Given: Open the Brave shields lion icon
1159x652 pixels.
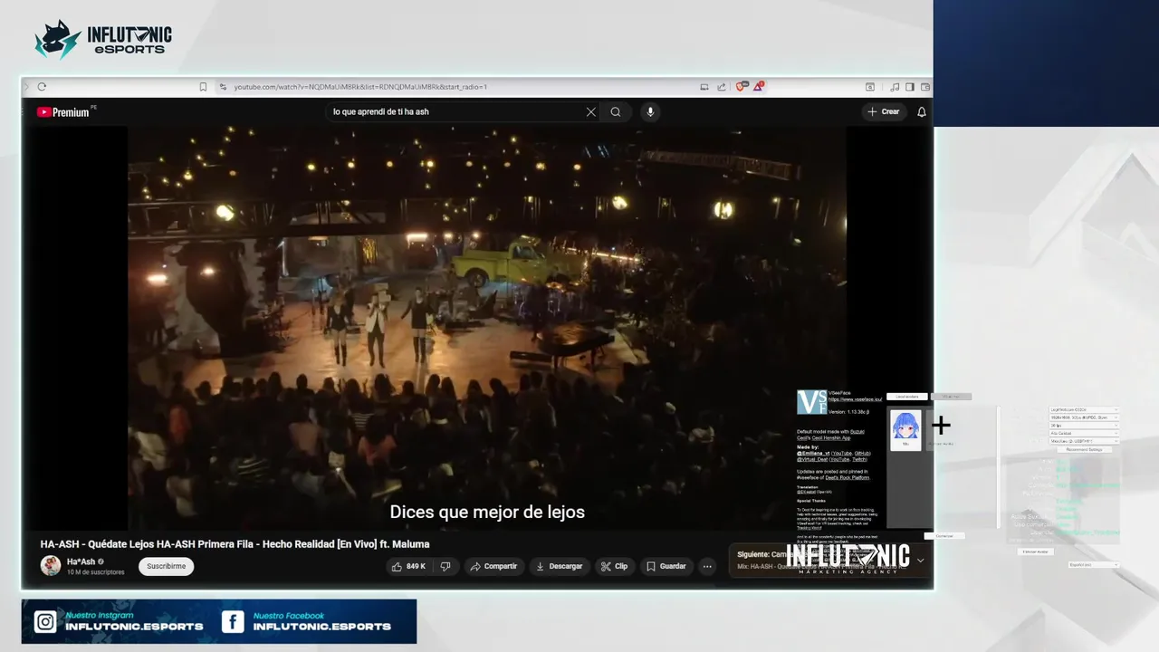Looking at the screenshot, I should point(742,87).
